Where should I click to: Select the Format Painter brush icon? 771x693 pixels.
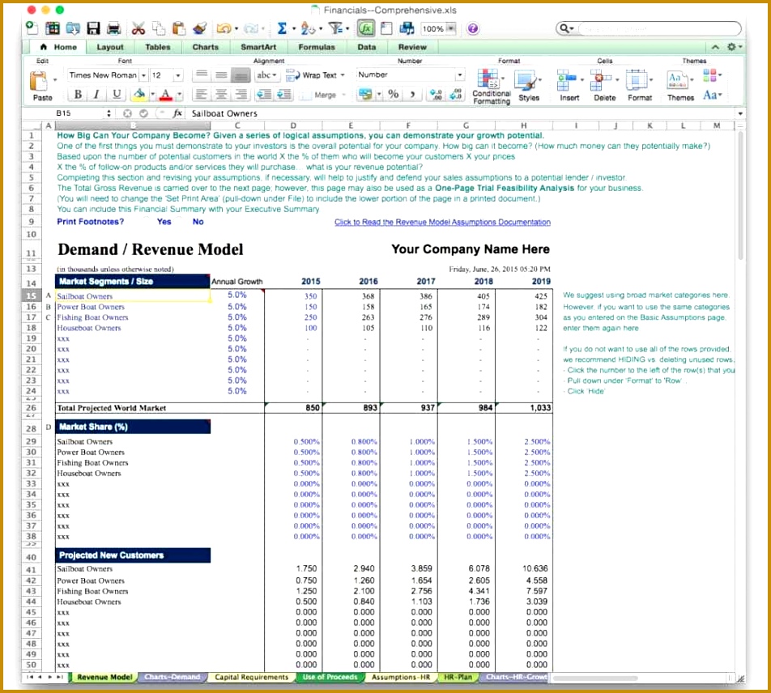click(x=199, y=28)
